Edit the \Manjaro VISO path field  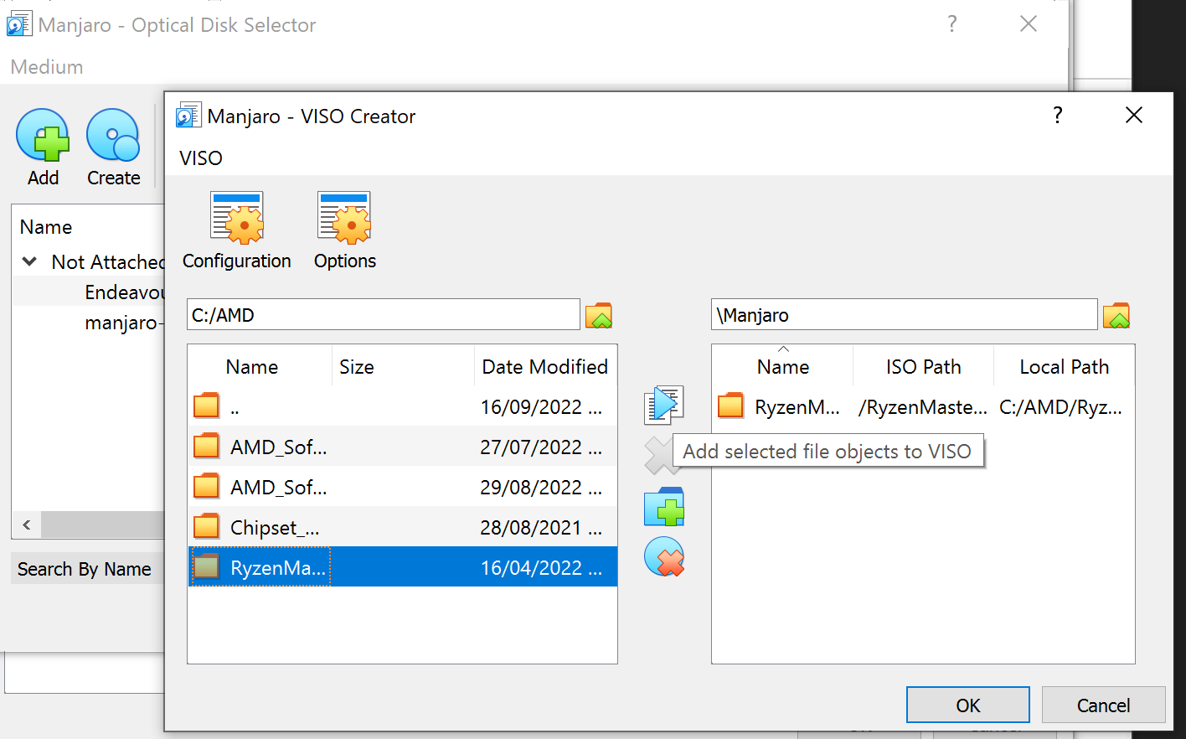[905, 315]
